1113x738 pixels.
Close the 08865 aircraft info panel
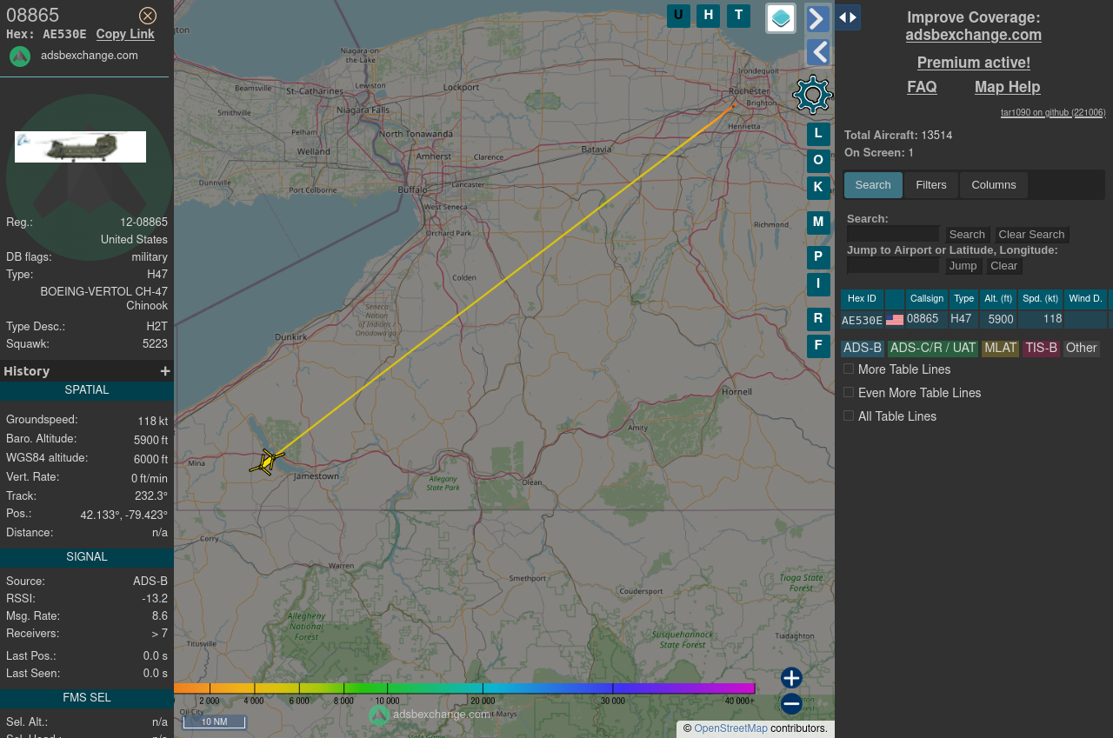pos(148,16)
